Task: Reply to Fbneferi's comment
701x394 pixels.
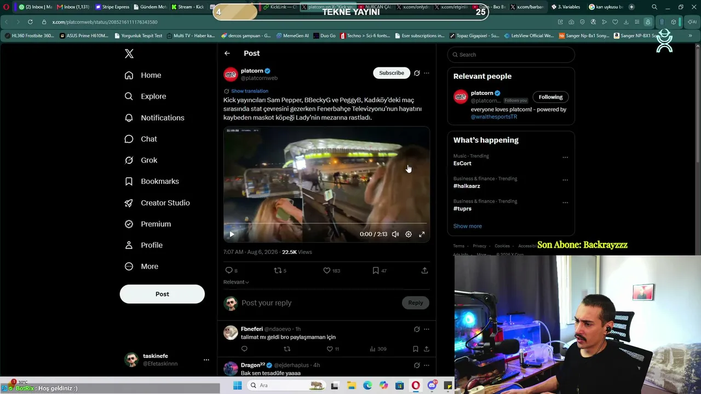Action: click(244, 349)
